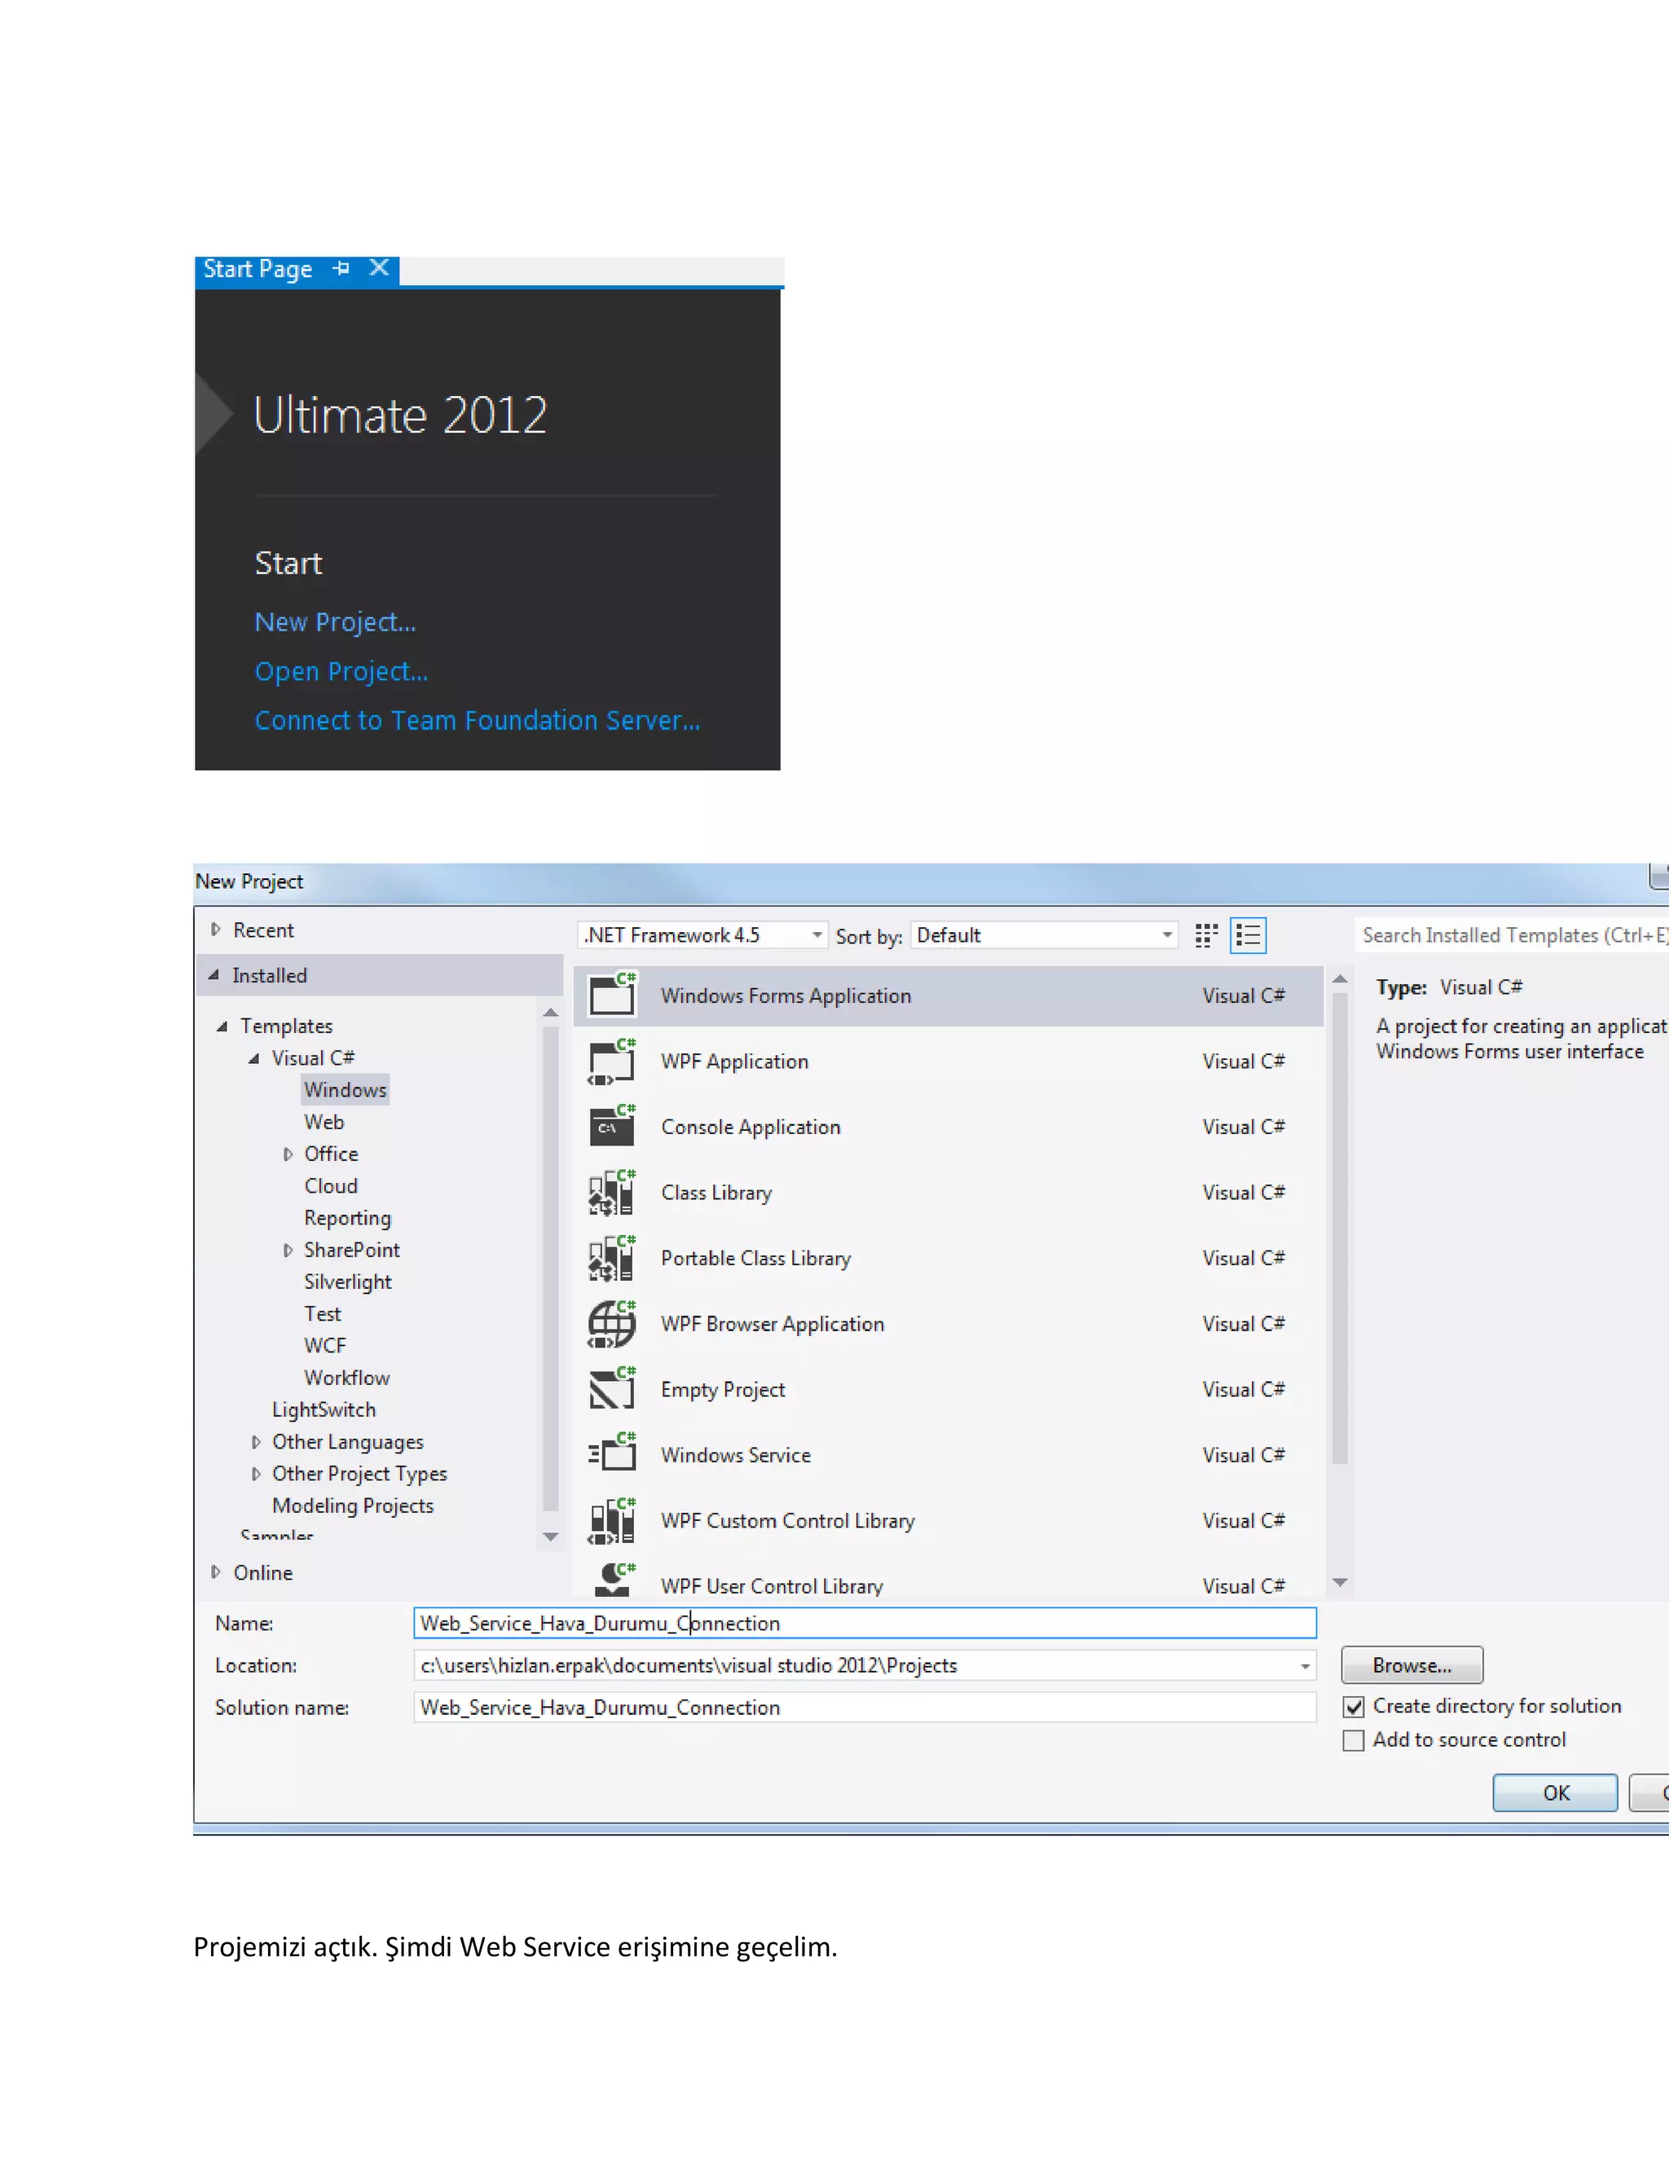
Task: Choose the Class Library template icon
Action: (x=611, y=1192)
